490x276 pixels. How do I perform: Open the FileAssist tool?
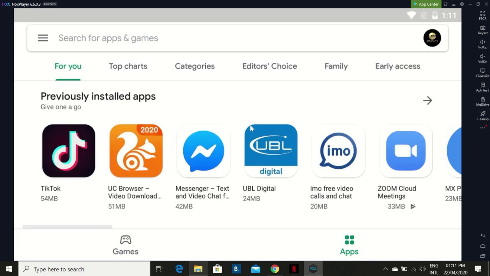tap(483, 73)
